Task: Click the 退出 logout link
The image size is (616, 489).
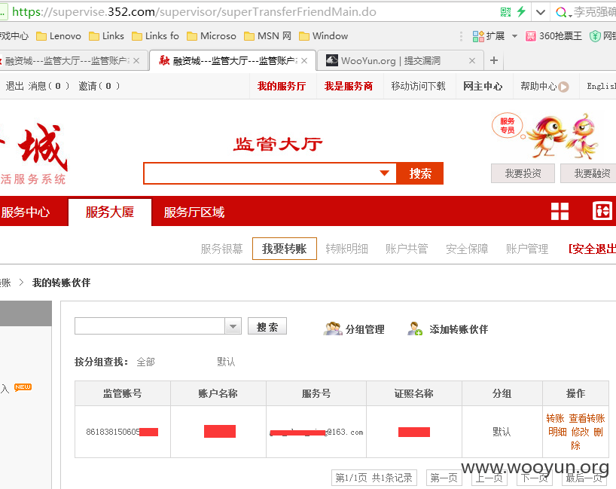Action: (x=14, y=86)
